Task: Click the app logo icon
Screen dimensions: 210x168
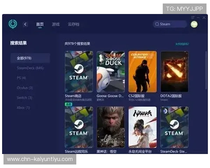Action: click(13, 24)
